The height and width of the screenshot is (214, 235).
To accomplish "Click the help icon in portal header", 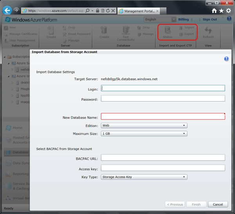I will point(229,18).
